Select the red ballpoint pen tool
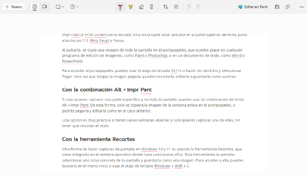307x177 pixels. [x=120, y=7]
